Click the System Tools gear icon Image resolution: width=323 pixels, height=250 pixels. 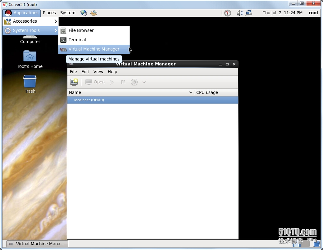(x=8, y=31)
